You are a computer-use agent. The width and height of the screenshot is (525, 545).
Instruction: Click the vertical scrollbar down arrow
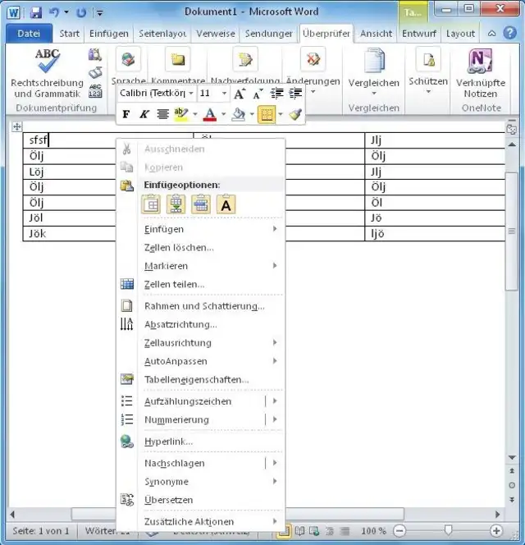[x=512, y=457]
